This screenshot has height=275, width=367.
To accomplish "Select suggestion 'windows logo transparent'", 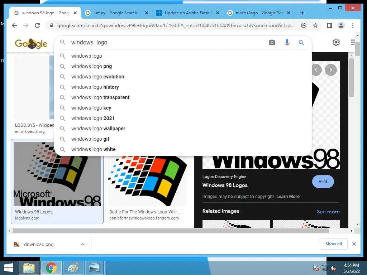I will point(183,97).
